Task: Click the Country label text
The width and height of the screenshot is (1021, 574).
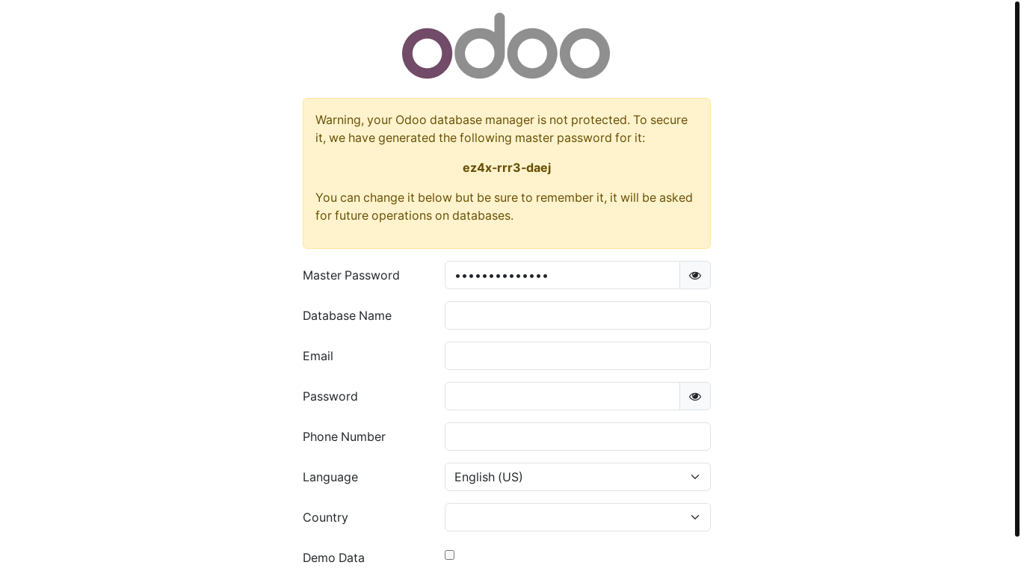Action: [x=325, y=517]
